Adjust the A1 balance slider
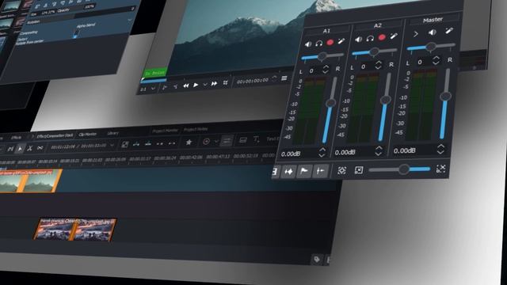The height and width of the screenshot is (285, 507). click(322, 57)
